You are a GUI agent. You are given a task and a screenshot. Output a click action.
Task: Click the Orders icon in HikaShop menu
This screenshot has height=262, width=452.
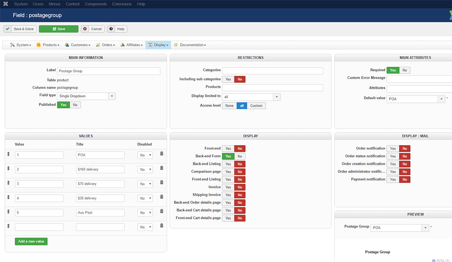[x=98, y=45]
